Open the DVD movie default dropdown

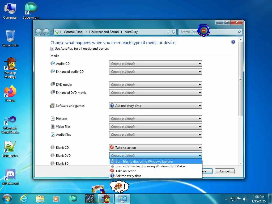(156, 85)
